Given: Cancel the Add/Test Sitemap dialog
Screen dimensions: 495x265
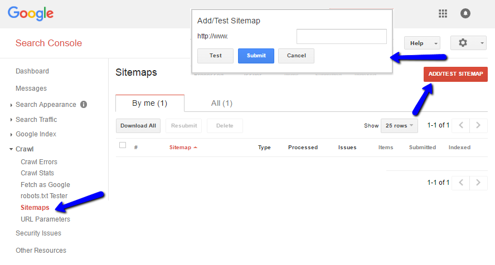Looking at the screenshot, I should (296, 56).
